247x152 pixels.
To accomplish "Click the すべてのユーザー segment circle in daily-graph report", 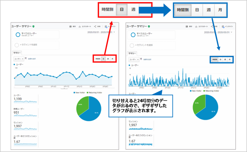I will (18, 35).
